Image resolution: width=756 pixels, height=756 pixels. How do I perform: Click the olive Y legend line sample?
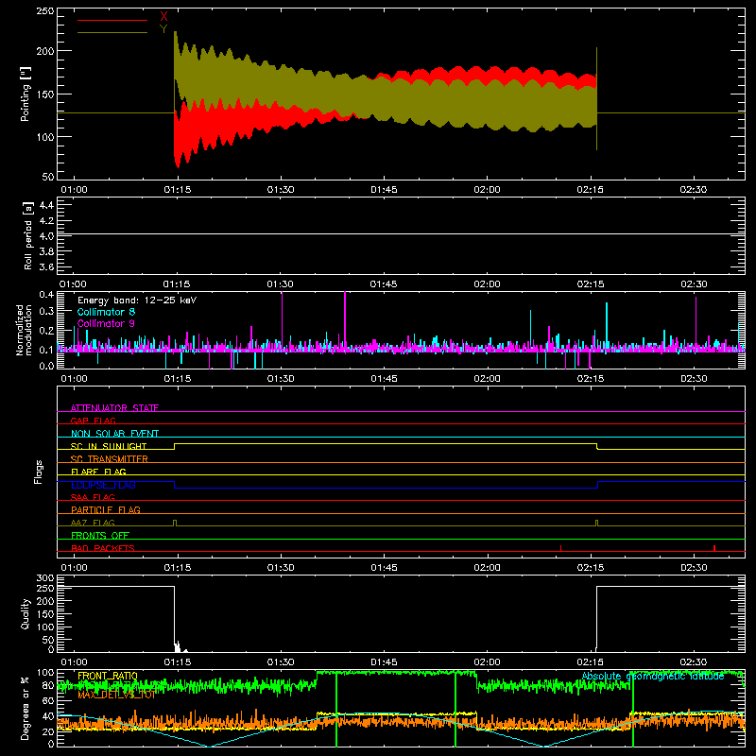click(112, 32)
